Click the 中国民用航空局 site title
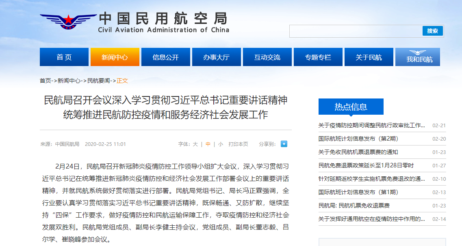 coord(163,18)
